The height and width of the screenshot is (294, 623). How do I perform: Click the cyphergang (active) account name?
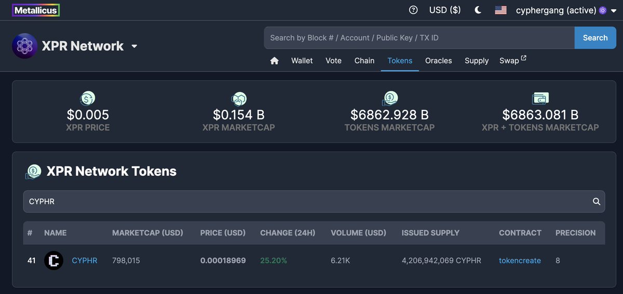click(x=556, y=10)
